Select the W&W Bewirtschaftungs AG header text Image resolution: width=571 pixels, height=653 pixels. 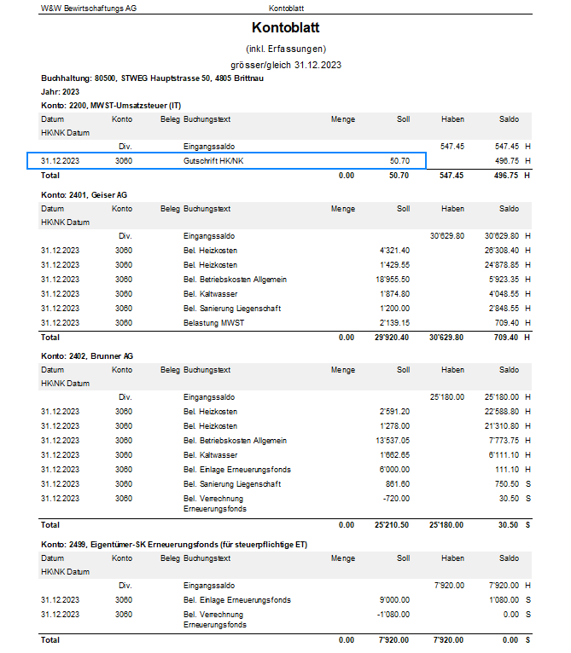[x=89, y=9]
